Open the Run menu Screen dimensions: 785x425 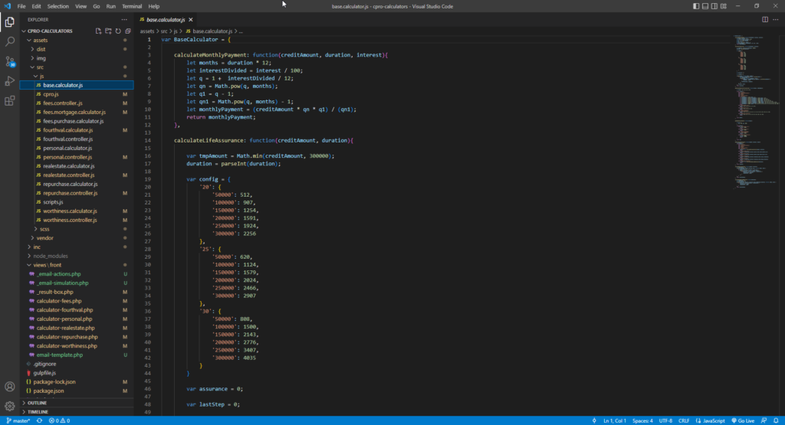(110, 6)
